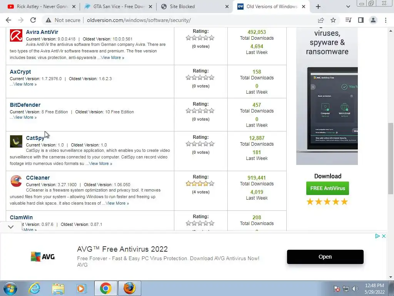
Task: Click the Avira AntiVir logo icon
Action: 16,35
